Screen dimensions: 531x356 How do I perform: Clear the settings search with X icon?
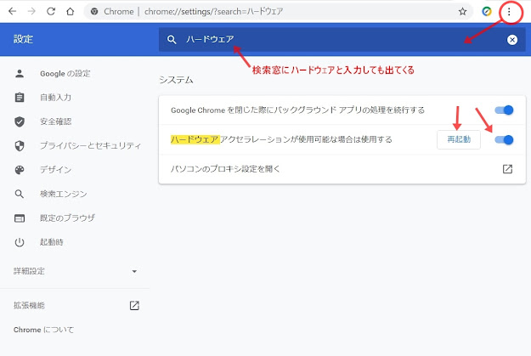[x=512, y=40]
